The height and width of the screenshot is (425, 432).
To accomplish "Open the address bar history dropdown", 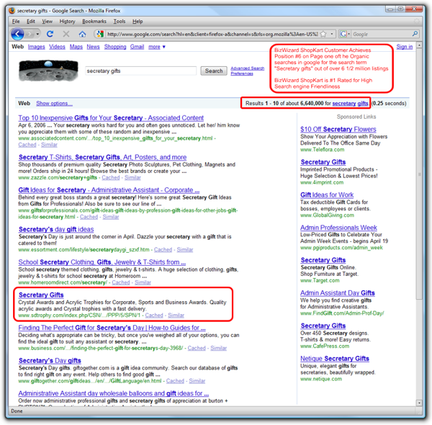I will point(332,34).
